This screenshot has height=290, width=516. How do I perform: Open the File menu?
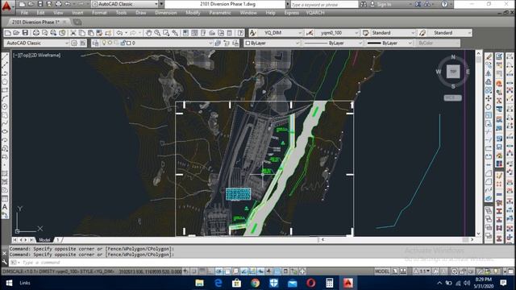click(x=24, y=13)
